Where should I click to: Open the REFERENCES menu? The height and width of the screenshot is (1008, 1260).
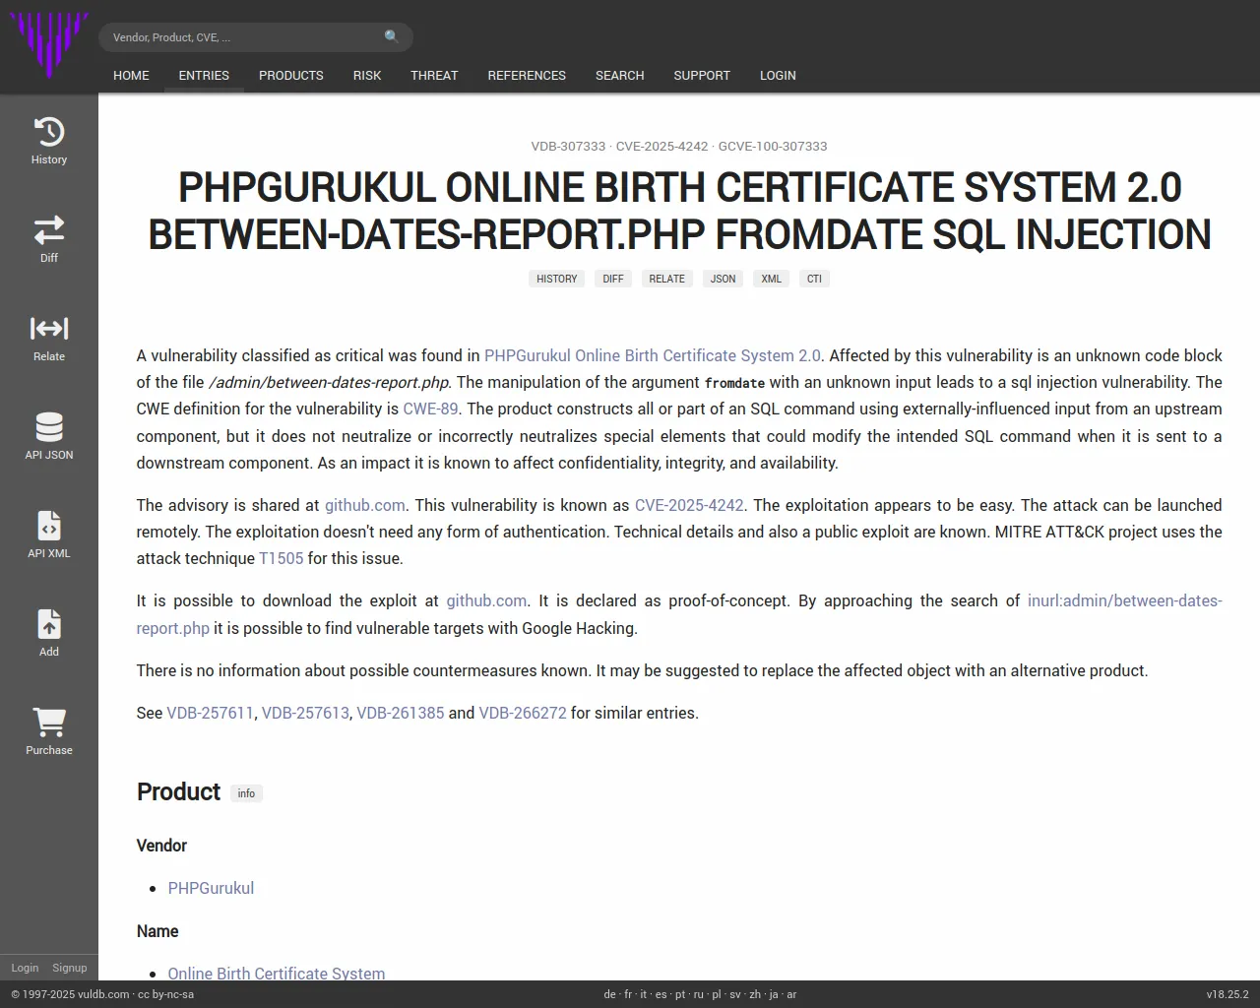(527, 75)
